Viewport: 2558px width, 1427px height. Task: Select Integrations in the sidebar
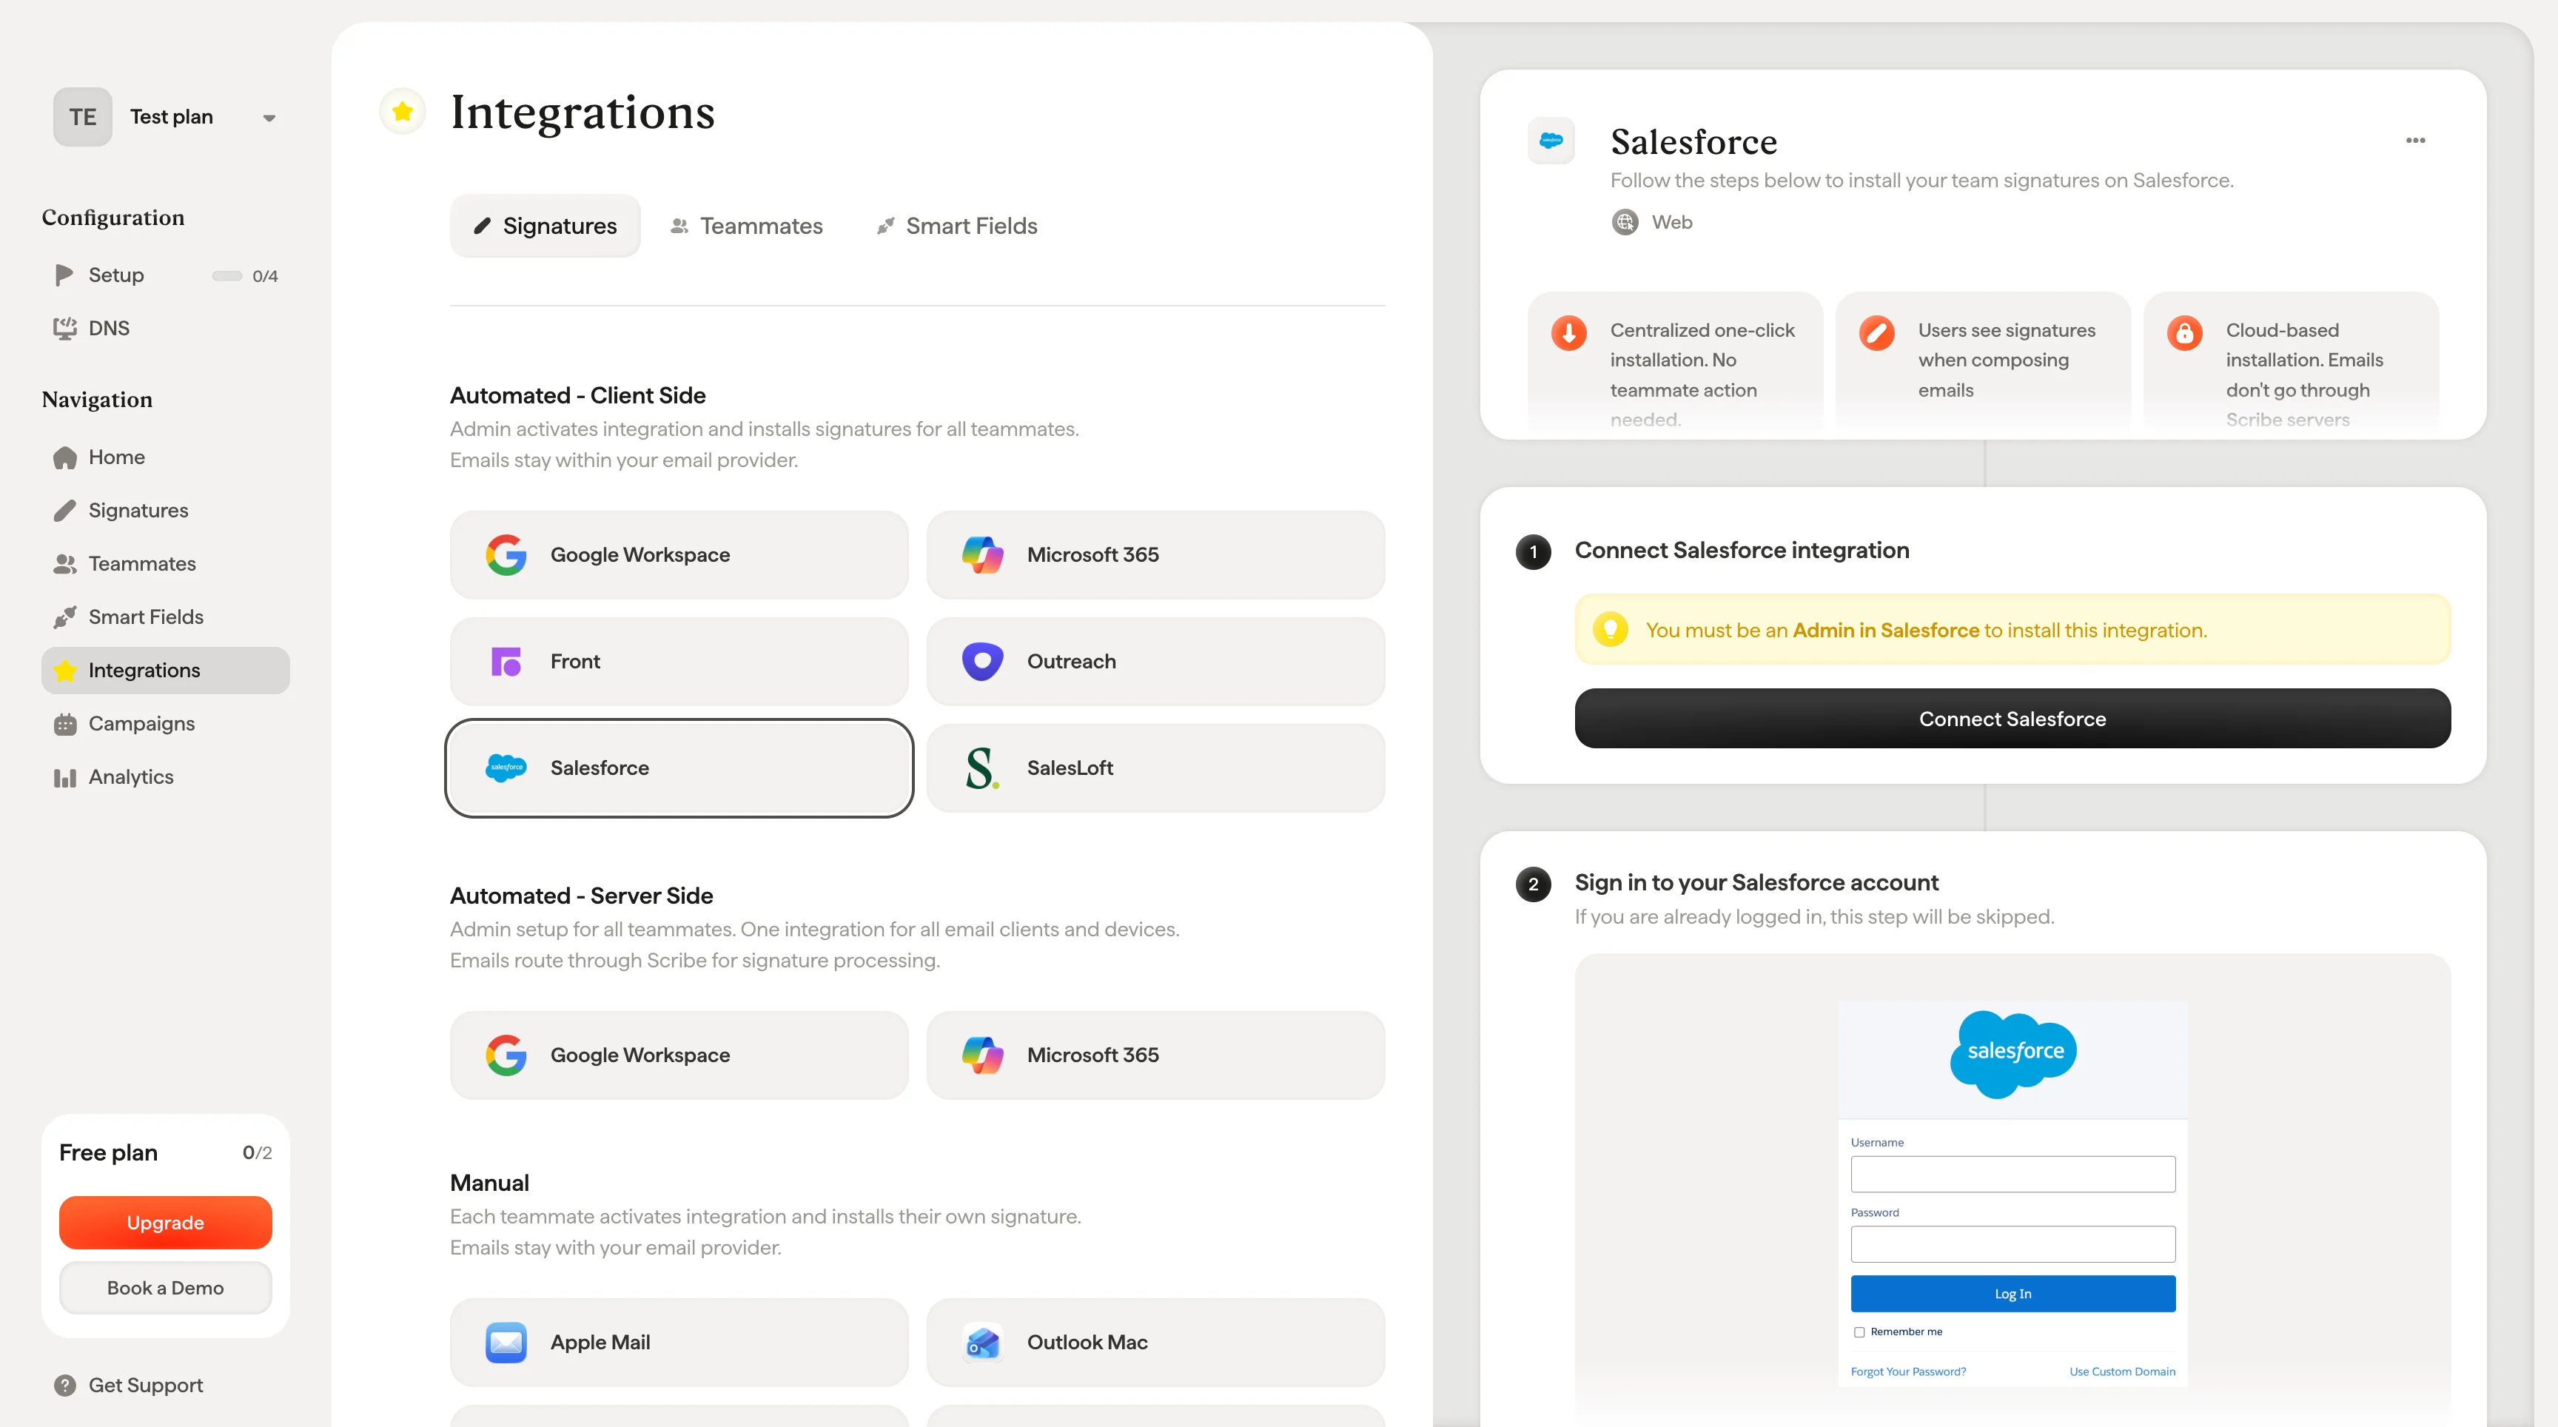coord(165,671)
